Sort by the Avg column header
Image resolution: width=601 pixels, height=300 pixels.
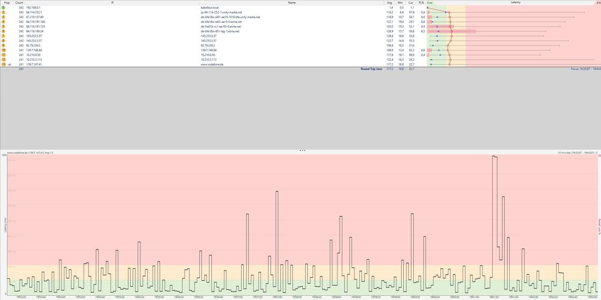tap(390, 2)
